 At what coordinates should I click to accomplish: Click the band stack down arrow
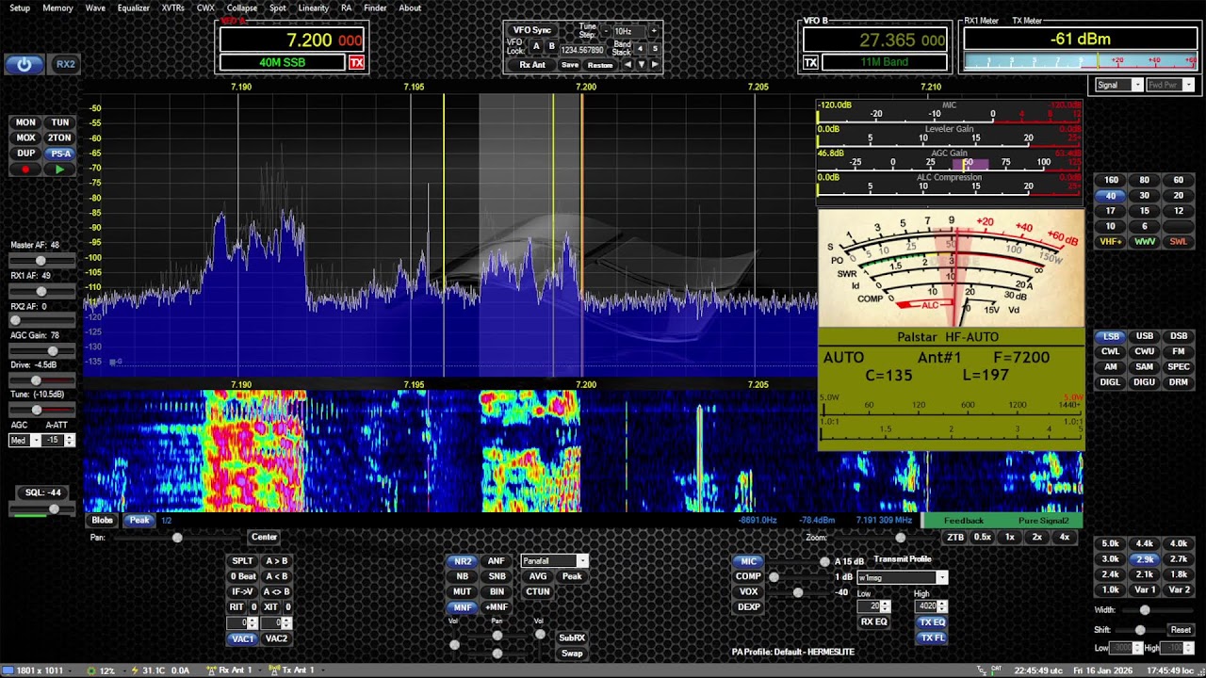pos(641,65)
